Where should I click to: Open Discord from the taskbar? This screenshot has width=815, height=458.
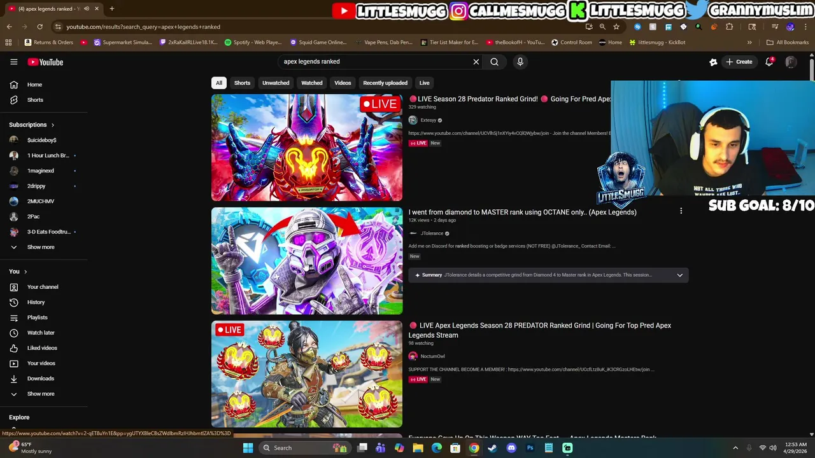pyautogui.click(x=511, y=448)
